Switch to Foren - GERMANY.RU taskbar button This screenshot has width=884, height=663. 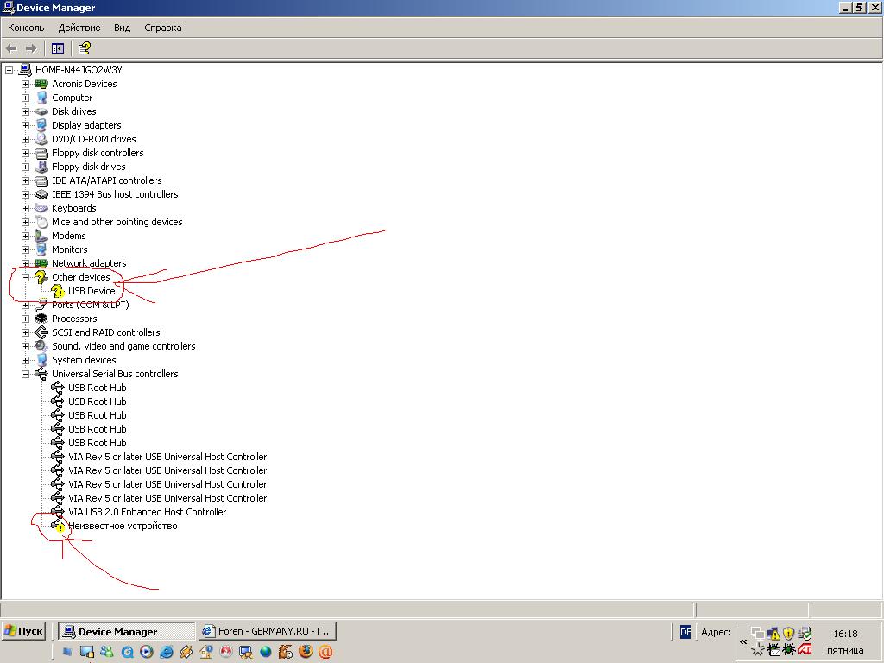(x=267, y=631)
